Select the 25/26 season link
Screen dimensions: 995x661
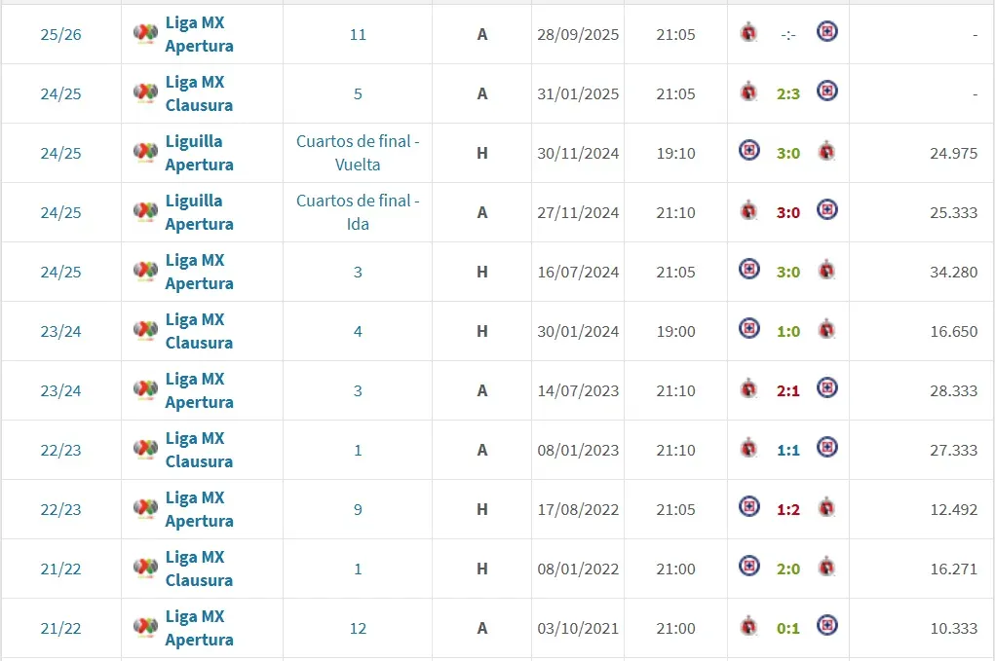60,34
